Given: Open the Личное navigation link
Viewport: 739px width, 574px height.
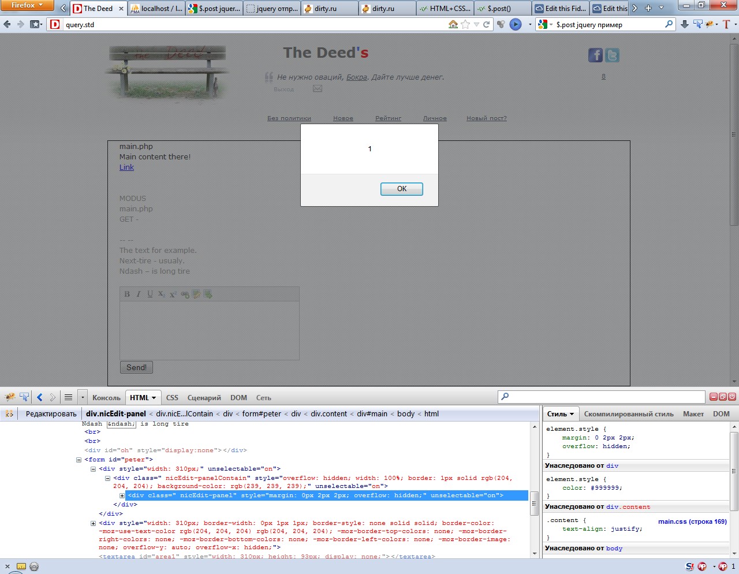Looking at the screenshot, I should coord(435,118).
